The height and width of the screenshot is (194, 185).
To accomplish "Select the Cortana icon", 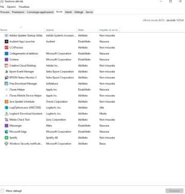I will click(x=6, y=60).
